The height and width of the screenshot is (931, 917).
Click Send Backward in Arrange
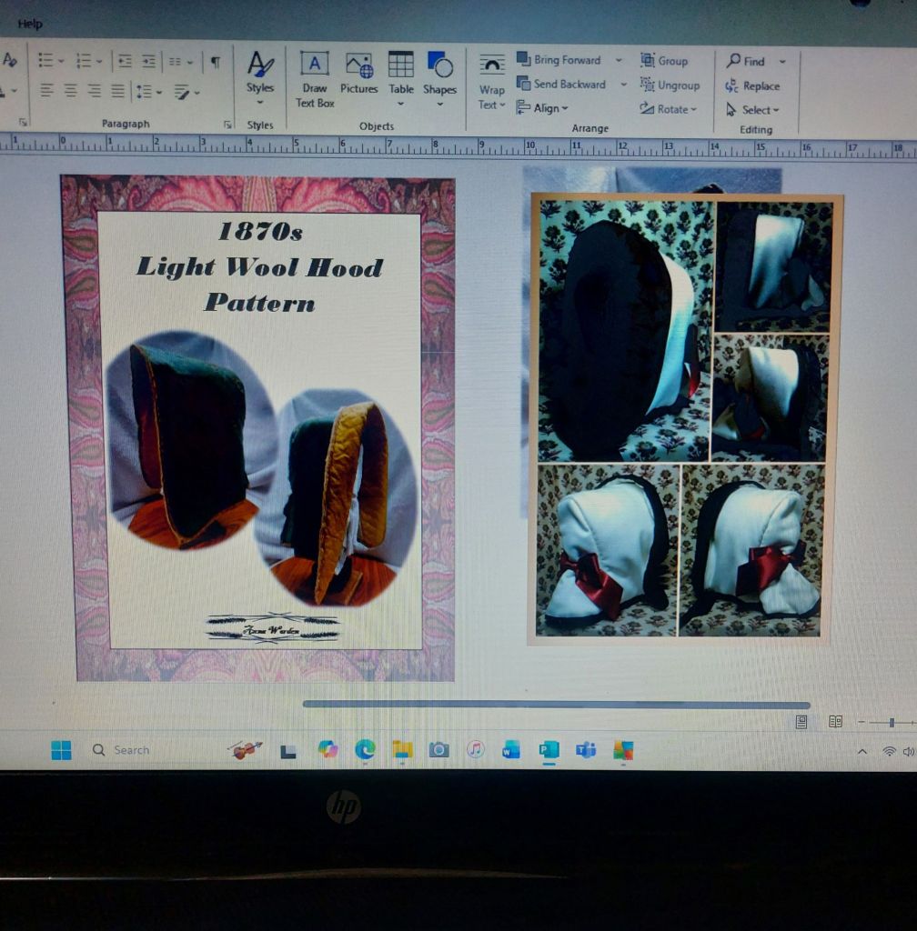(561, 84)
